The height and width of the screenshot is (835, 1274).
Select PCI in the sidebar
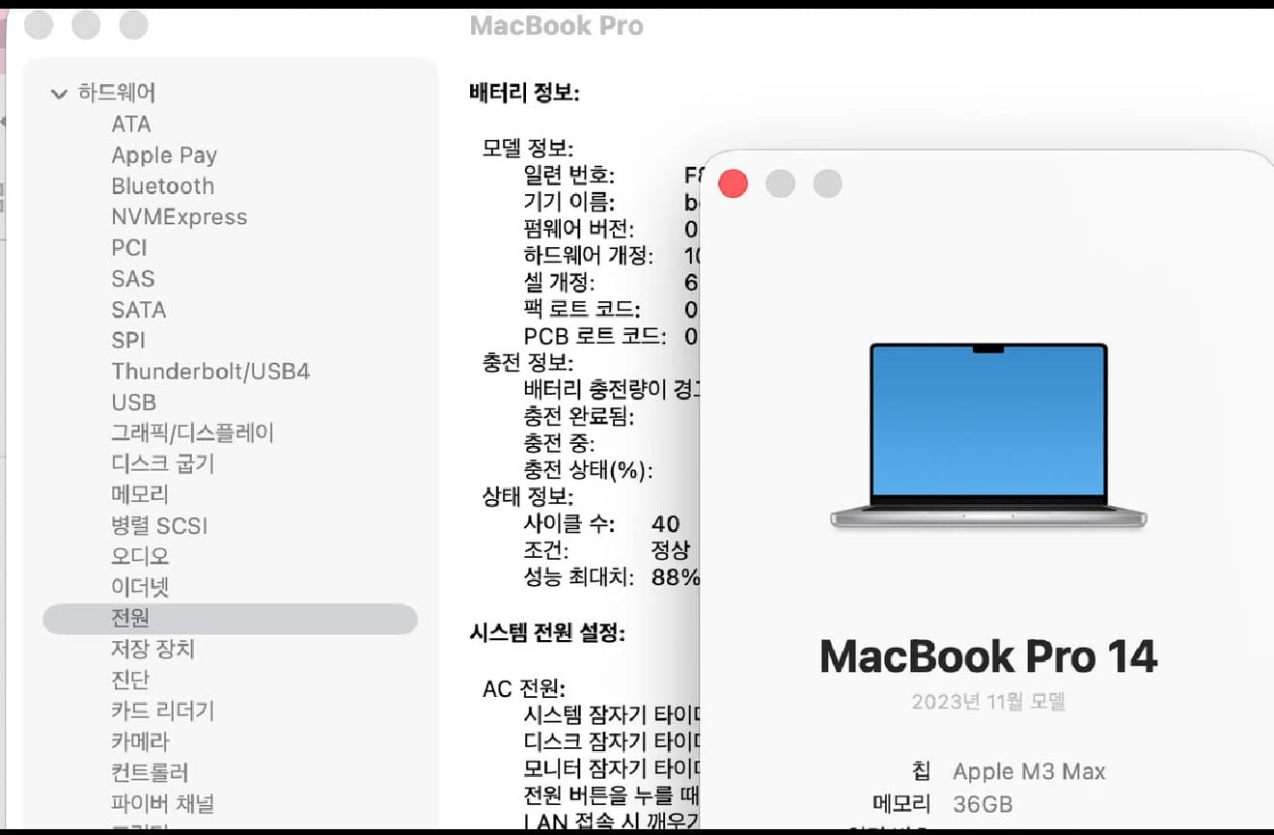[129, 248]
